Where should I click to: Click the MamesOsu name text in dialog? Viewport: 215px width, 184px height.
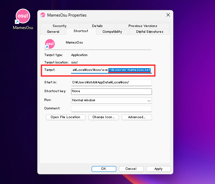pyautogui.click(x=74, y=43)
